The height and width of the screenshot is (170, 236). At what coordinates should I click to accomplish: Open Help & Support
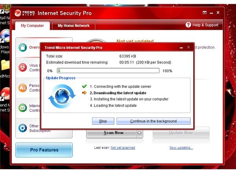(x=202, y=25)
